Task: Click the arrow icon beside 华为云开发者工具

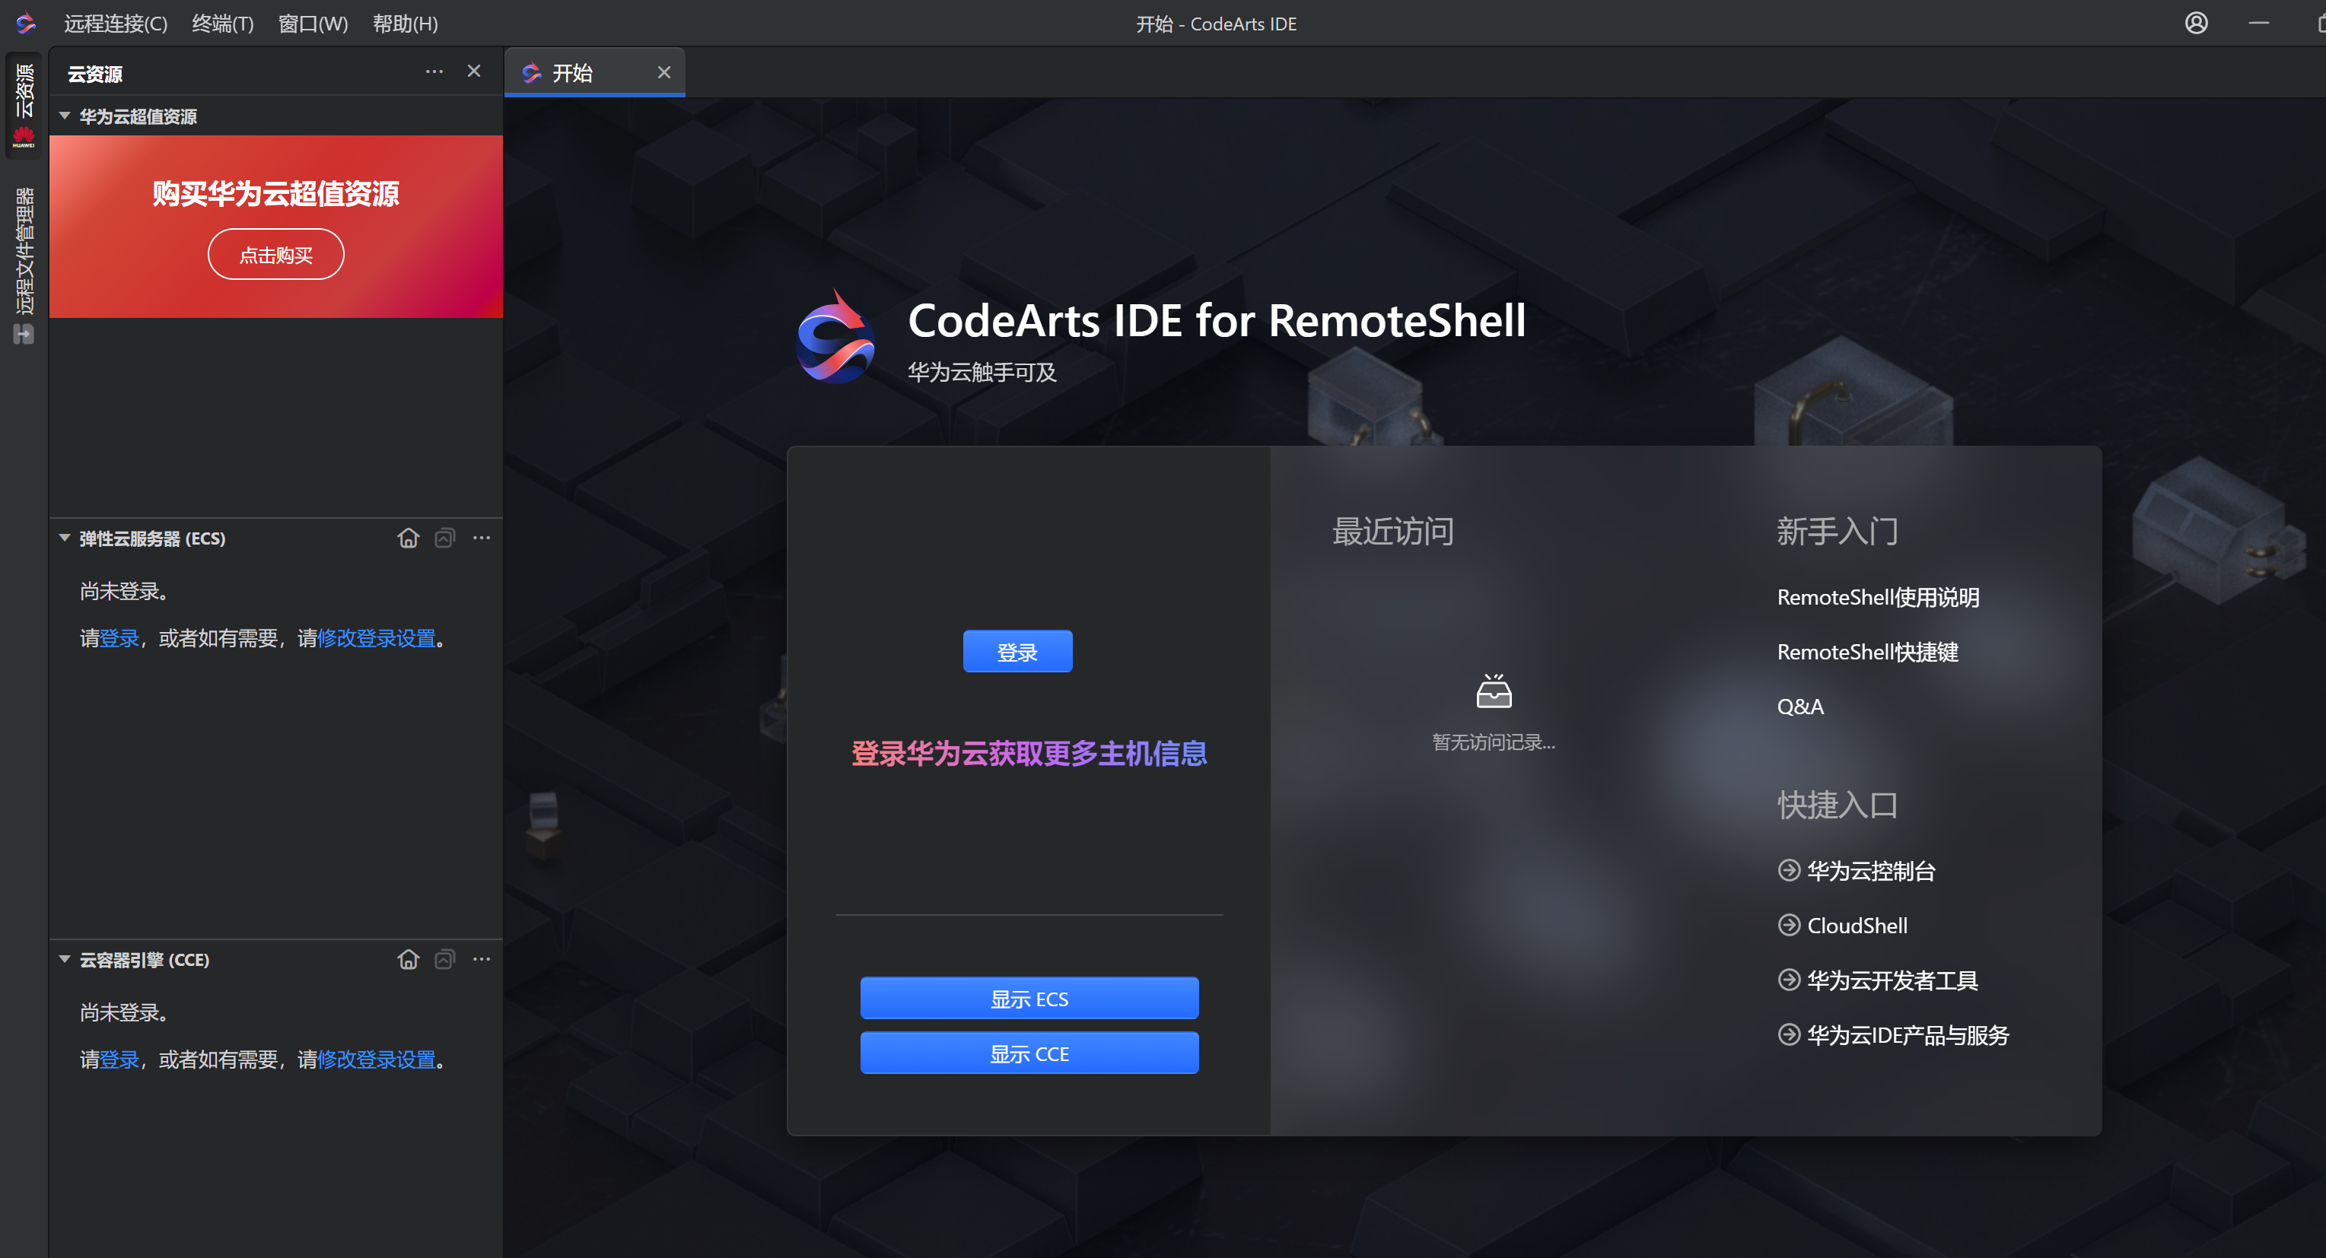Action: 1789,980
